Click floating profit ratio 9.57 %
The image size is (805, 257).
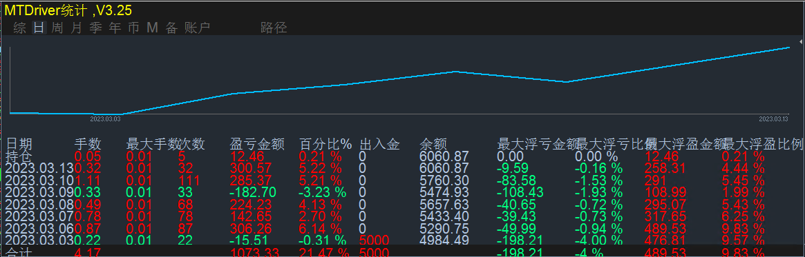click(x=744, y=240)
